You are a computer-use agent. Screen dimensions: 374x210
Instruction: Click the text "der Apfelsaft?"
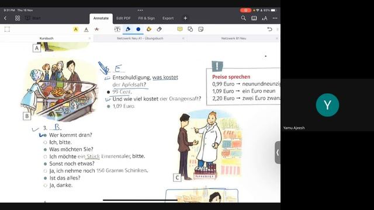coord(129,85)
